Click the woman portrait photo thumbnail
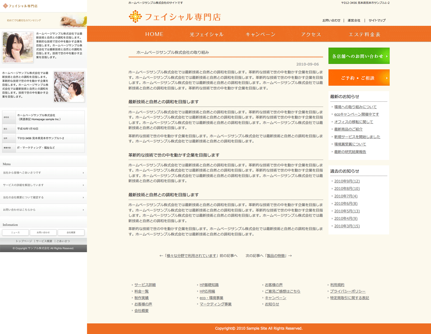 [18, 47]
